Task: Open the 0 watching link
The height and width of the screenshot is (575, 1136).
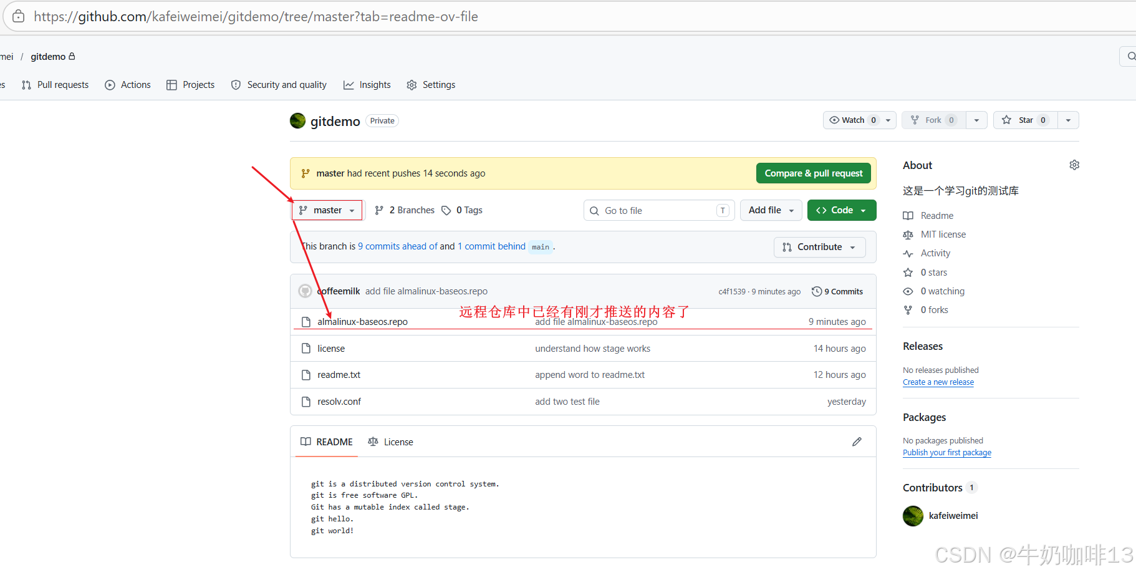Action: click(934, 291)
